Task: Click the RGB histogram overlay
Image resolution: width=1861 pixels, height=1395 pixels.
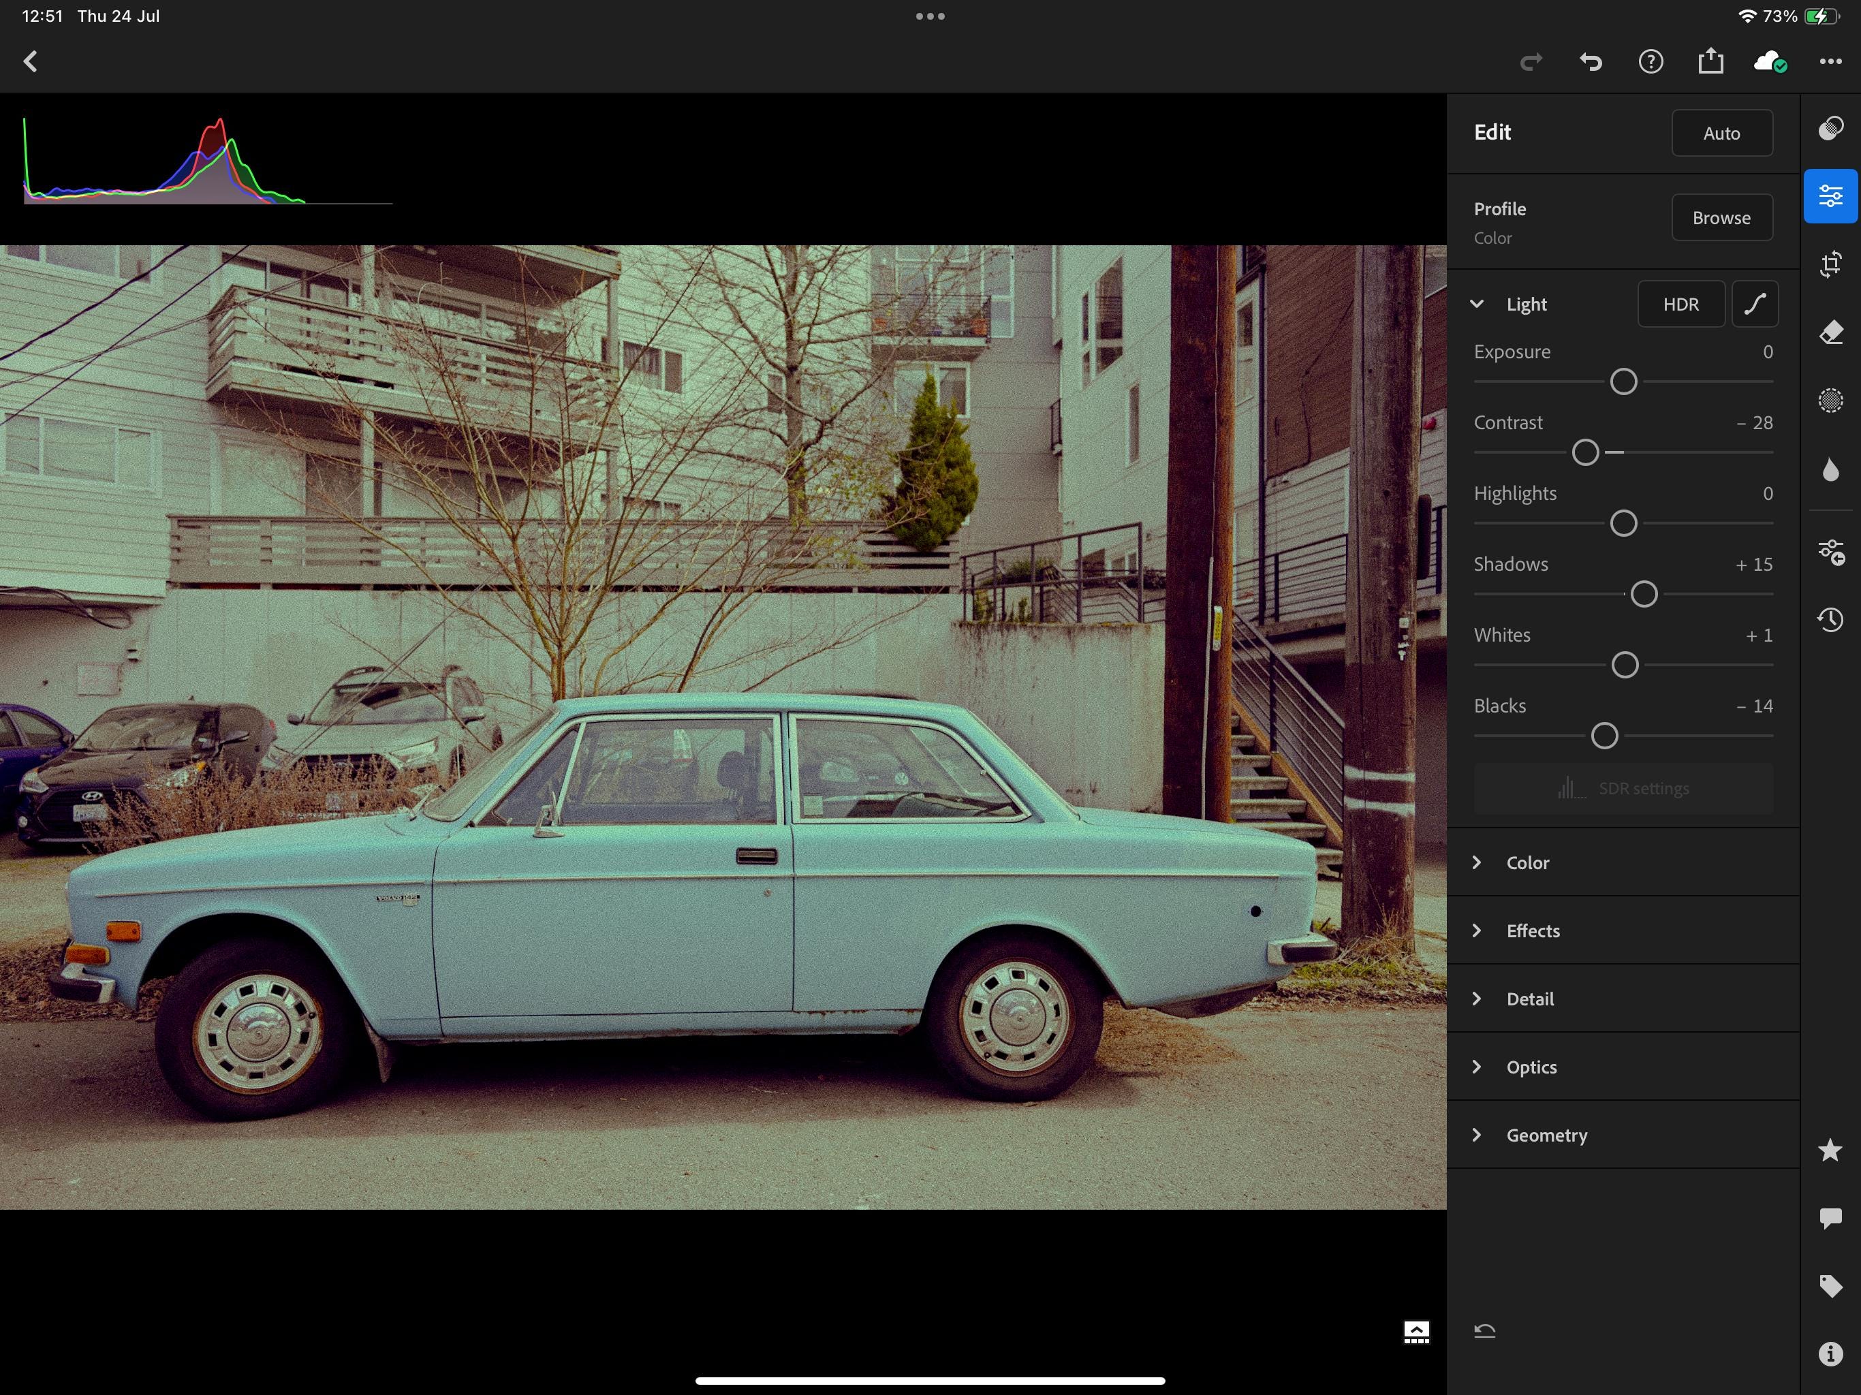Action: coord(207,161)
